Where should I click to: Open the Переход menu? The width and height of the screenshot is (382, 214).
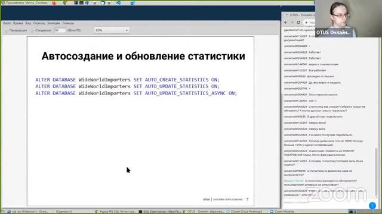39,23
